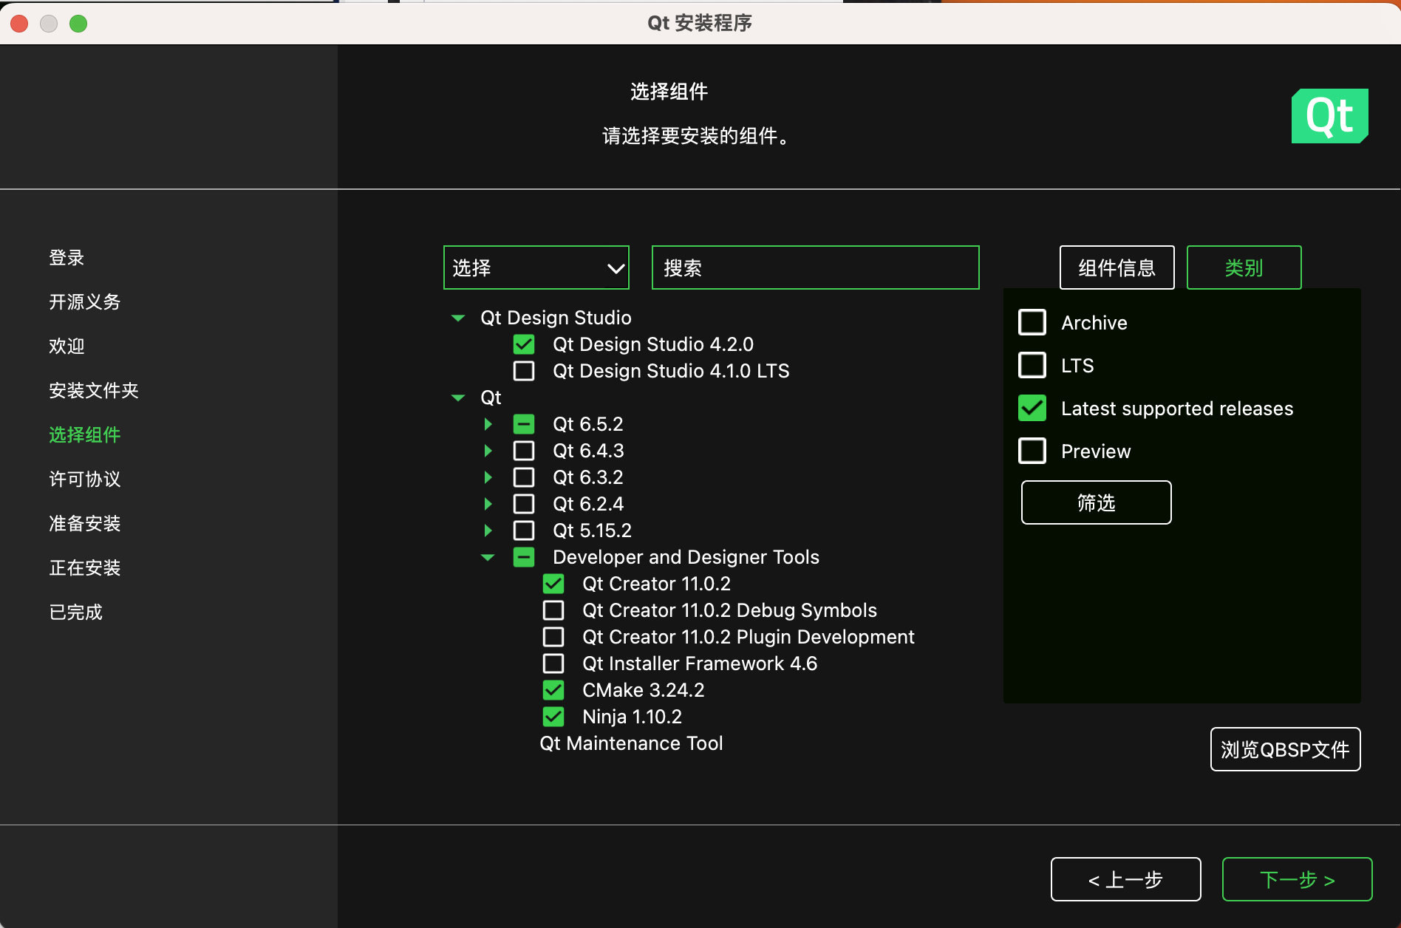The width and height of the screenshot is (1401, 928).
Task: Select the Qt 5.15.2 checkbox
Action: 524,530
